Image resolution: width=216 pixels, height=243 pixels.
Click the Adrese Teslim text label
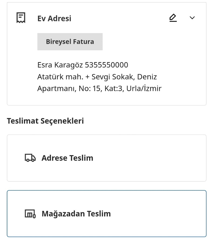tap(67, 158)
